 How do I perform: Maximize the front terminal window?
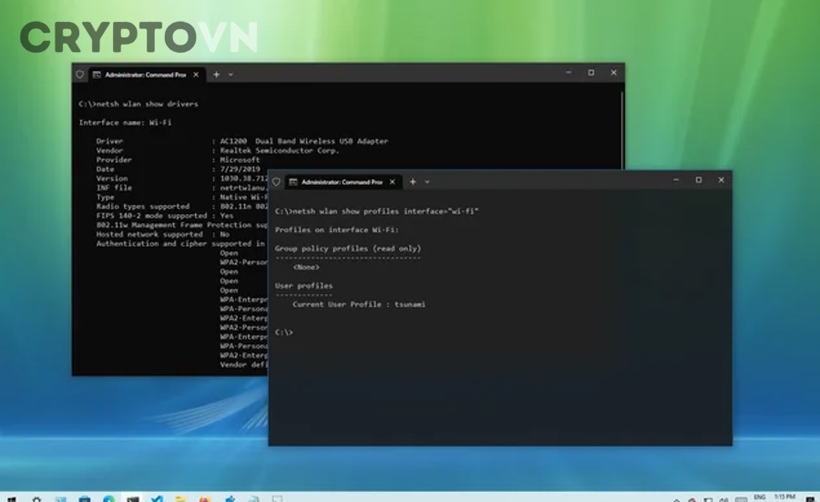pos(699,179)
